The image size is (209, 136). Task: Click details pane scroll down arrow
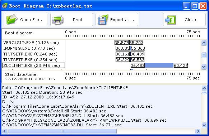tap(204, 125)
